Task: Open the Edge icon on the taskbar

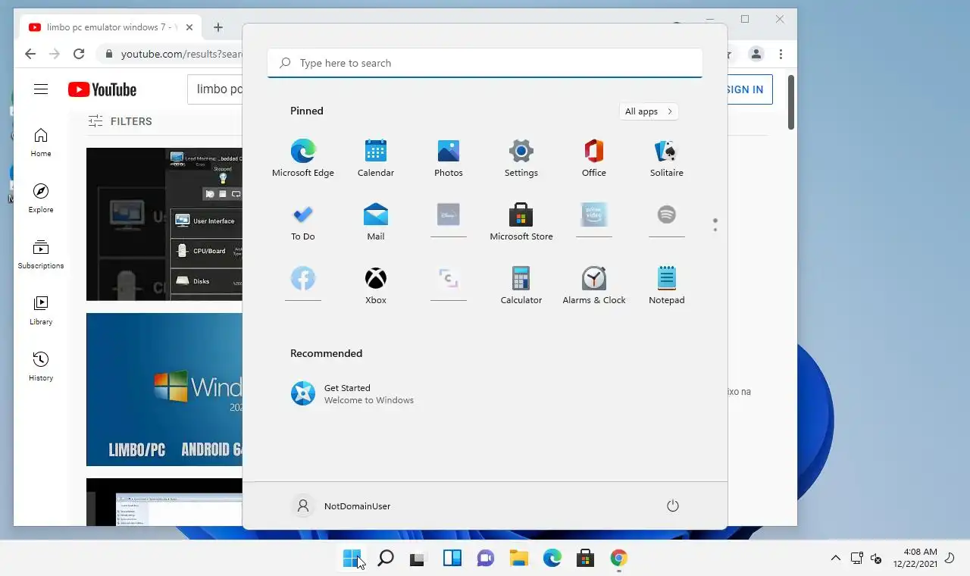Action: [x=552, y=559]
